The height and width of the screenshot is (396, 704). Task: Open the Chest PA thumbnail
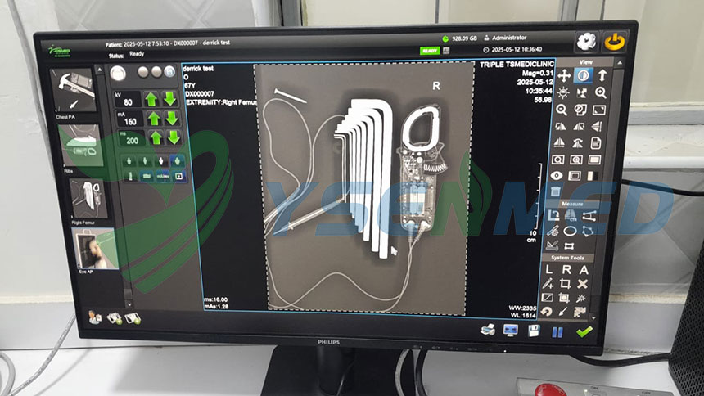point(73,90)
